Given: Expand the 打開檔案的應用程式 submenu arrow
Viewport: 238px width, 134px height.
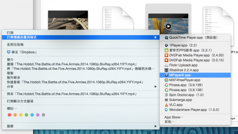Looking at the screenshot, I should tap(155, 37).
